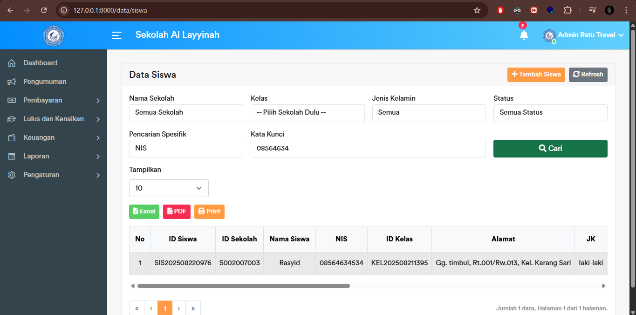The width and height of the screenshot is (636, 315).
Task: Bookmark page with the star icon
Action: (477, 10)
